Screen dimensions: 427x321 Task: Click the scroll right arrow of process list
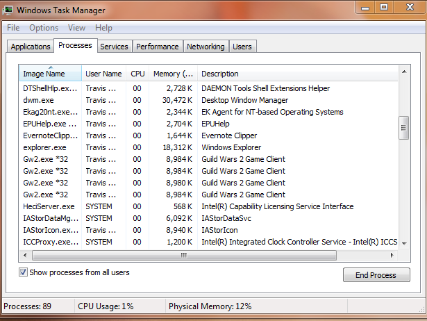(392, 255)
